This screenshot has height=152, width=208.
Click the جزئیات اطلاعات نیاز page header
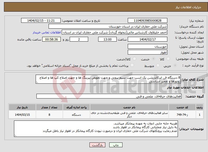point(188,7)
